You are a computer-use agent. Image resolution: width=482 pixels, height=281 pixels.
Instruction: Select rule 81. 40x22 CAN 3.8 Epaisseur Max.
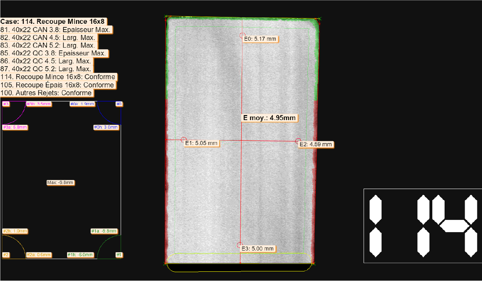56,30
